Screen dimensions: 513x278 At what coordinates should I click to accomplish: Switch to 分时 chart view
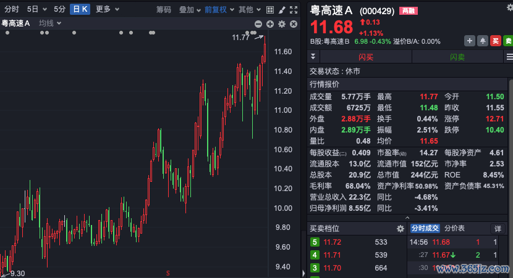(x=12, y=9)
